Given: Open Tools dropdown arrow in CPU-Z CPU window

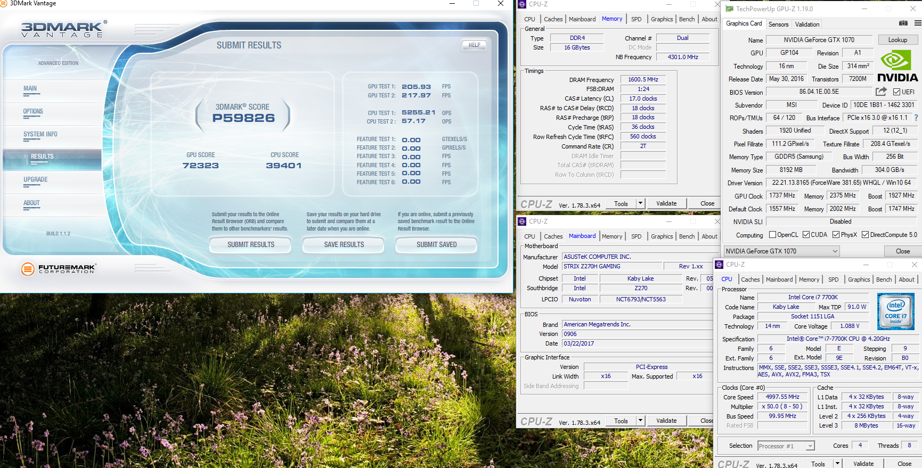Looking at the screenshot, I should [837, 464].
